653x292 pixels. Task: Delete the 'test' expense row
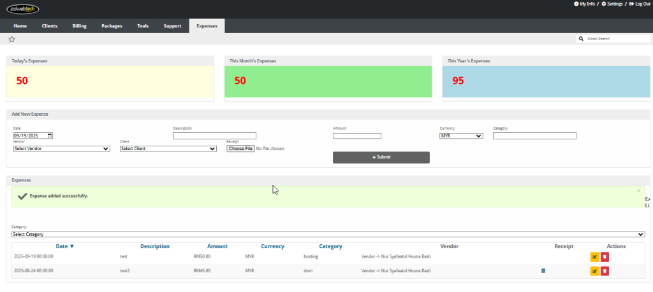pos(605,257)
